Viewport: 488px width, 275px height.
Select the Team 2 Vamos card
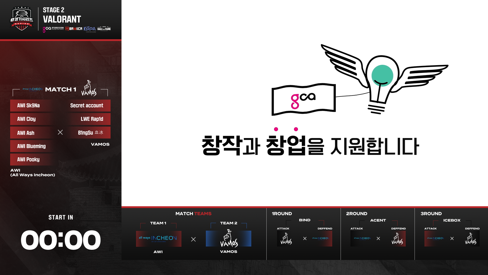click(x=228, y=239)
